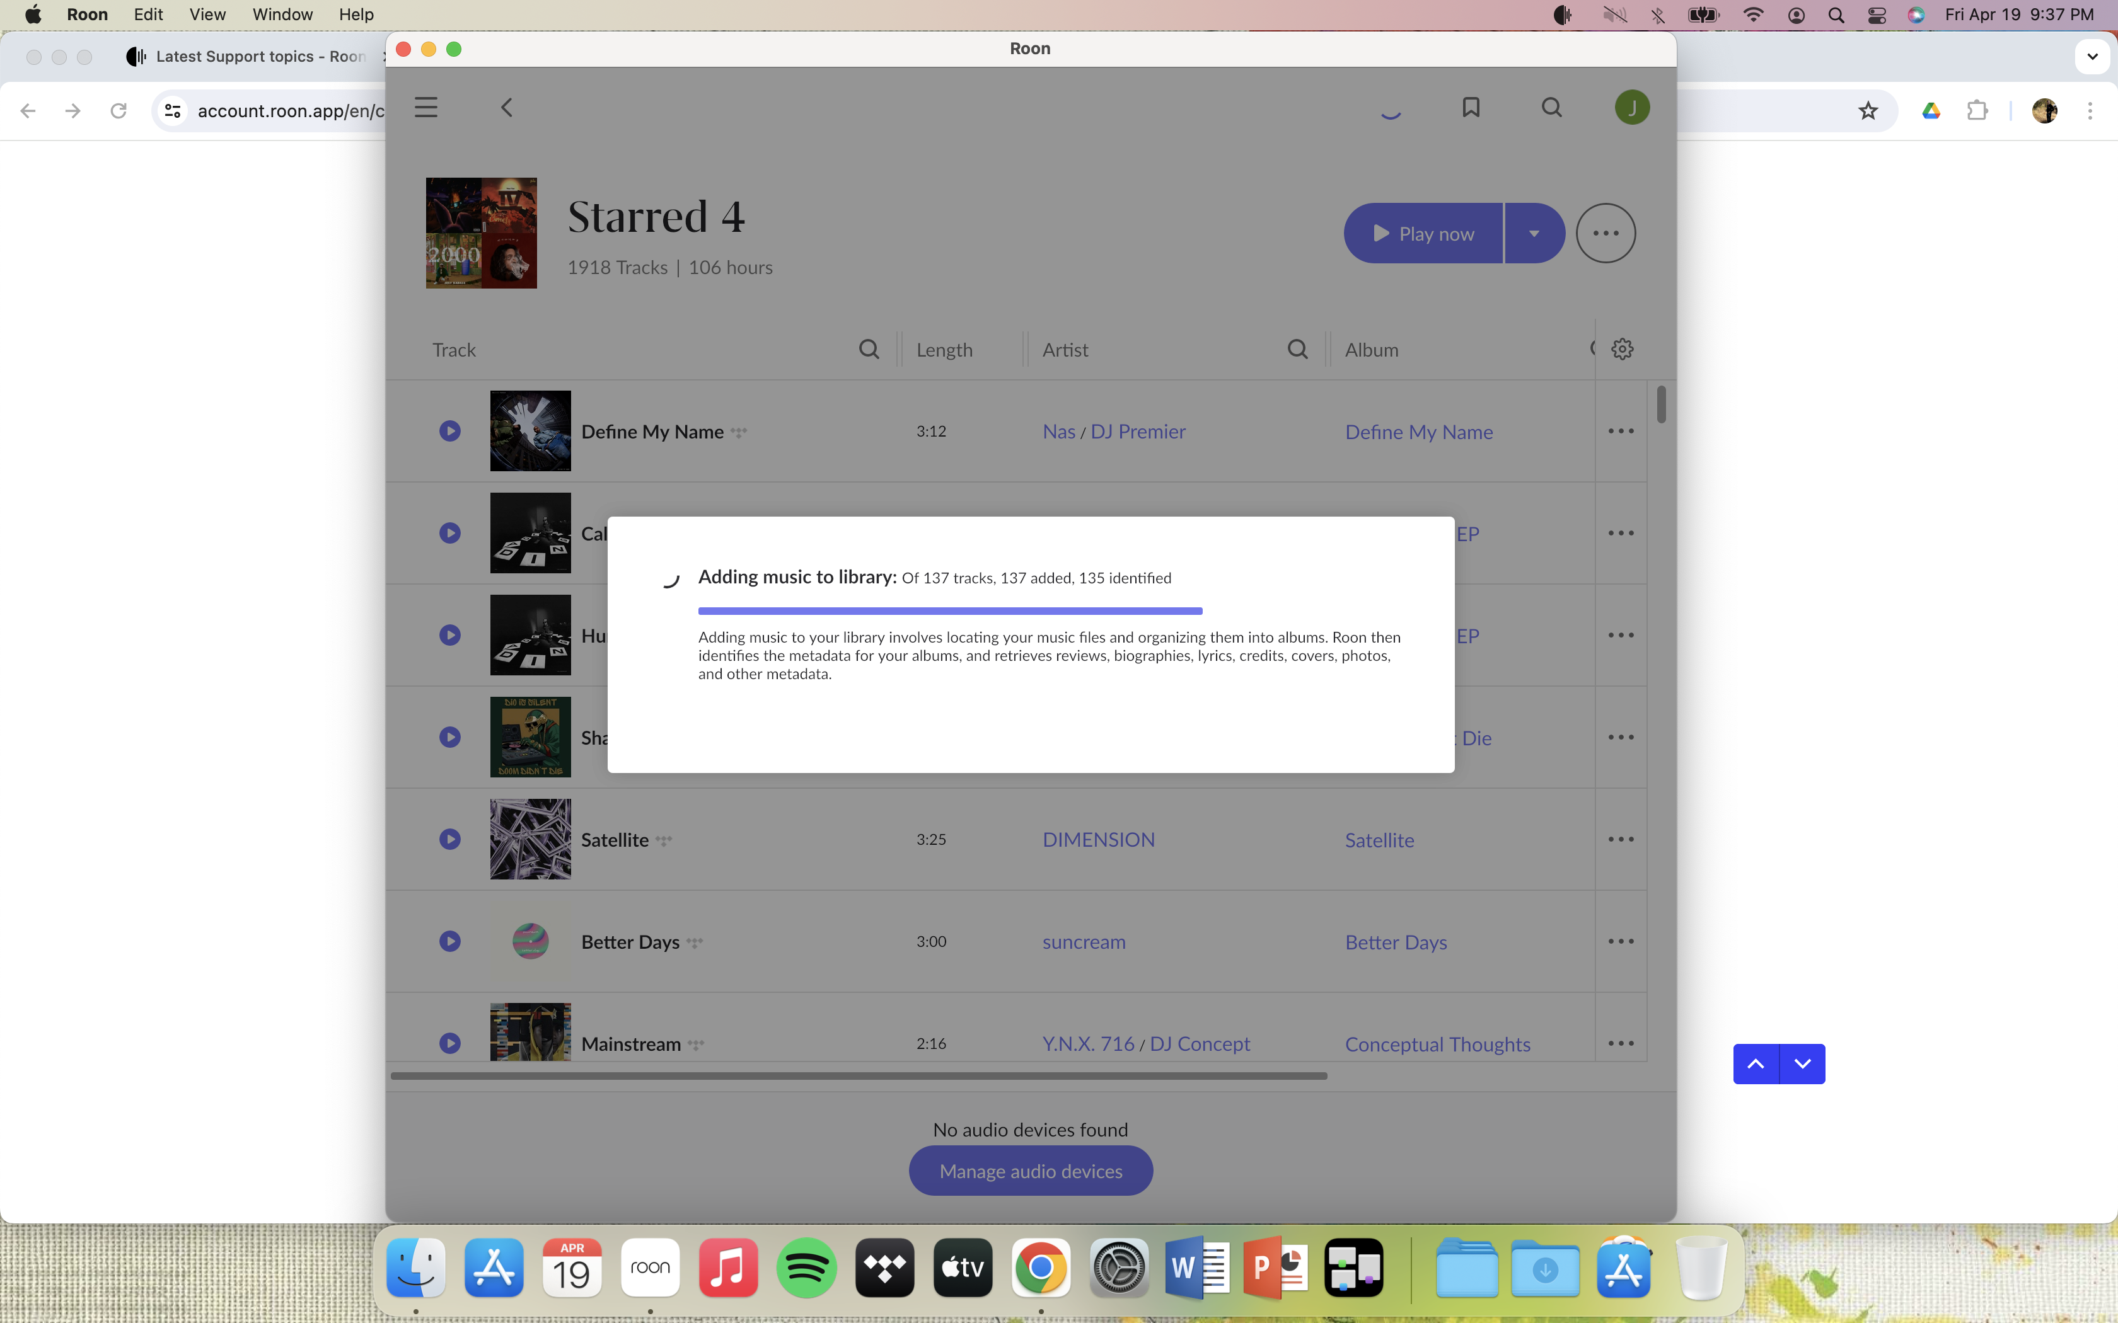Open the View menu

pyautogui.click(x=207, y=15)
